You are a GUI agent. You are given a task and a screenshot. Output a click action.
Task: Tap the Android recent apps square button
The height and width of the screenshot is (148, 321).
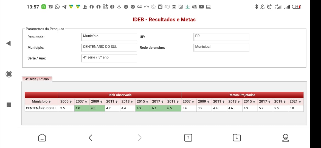pyautogui.click(x=9, y=105)
